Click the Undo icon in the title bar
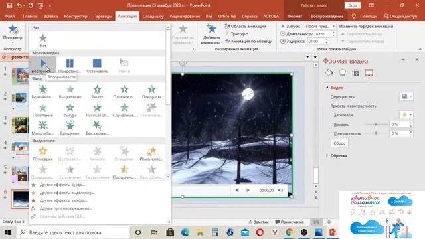Viewport: 425px width, 239px height. coord(19,5)
